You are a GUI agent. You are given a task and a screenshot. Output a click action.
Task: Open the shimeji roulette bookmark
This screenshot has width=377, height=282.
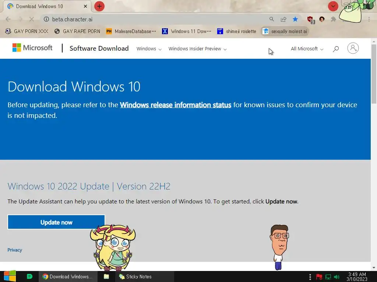(237, 31)
